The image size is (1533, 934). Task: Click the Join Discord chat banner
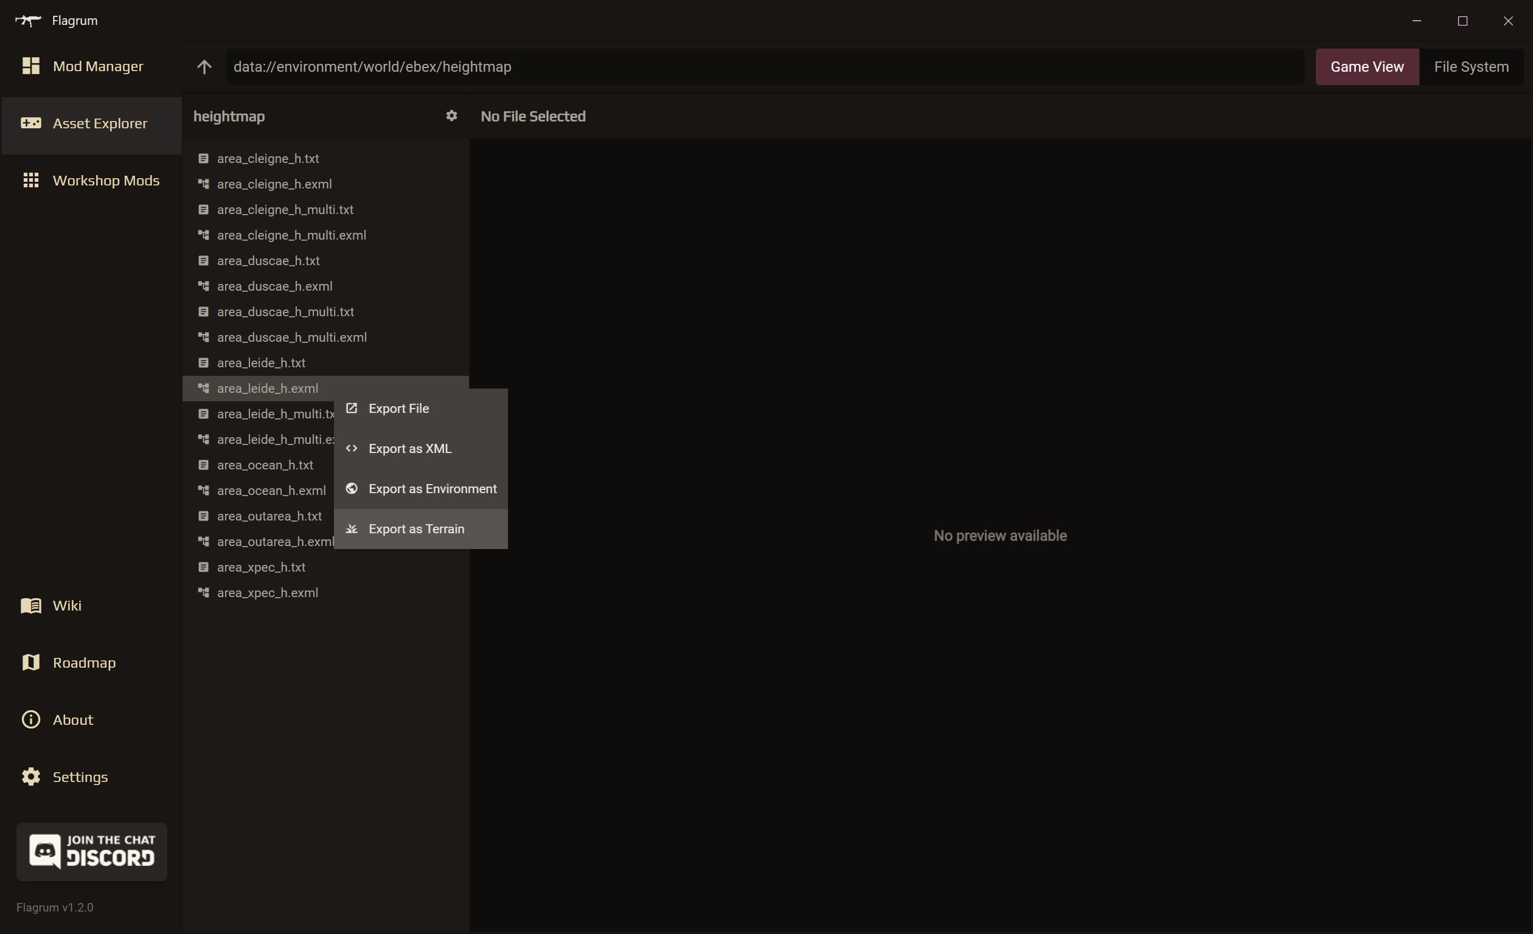[x=91, y=851]
